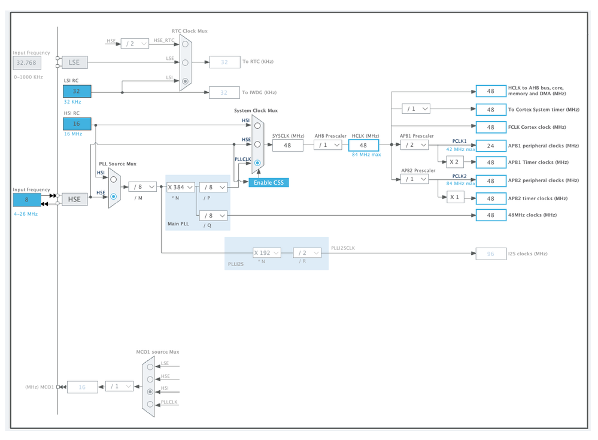Viewport: 598px width, 440px height.
Task: Click the APB1 peripheral clocks field 24
Action: [491, 146]
